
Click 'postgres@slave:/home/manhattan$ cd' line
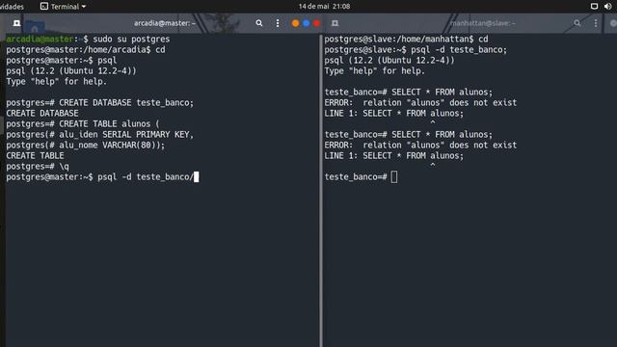click(406, 39)
